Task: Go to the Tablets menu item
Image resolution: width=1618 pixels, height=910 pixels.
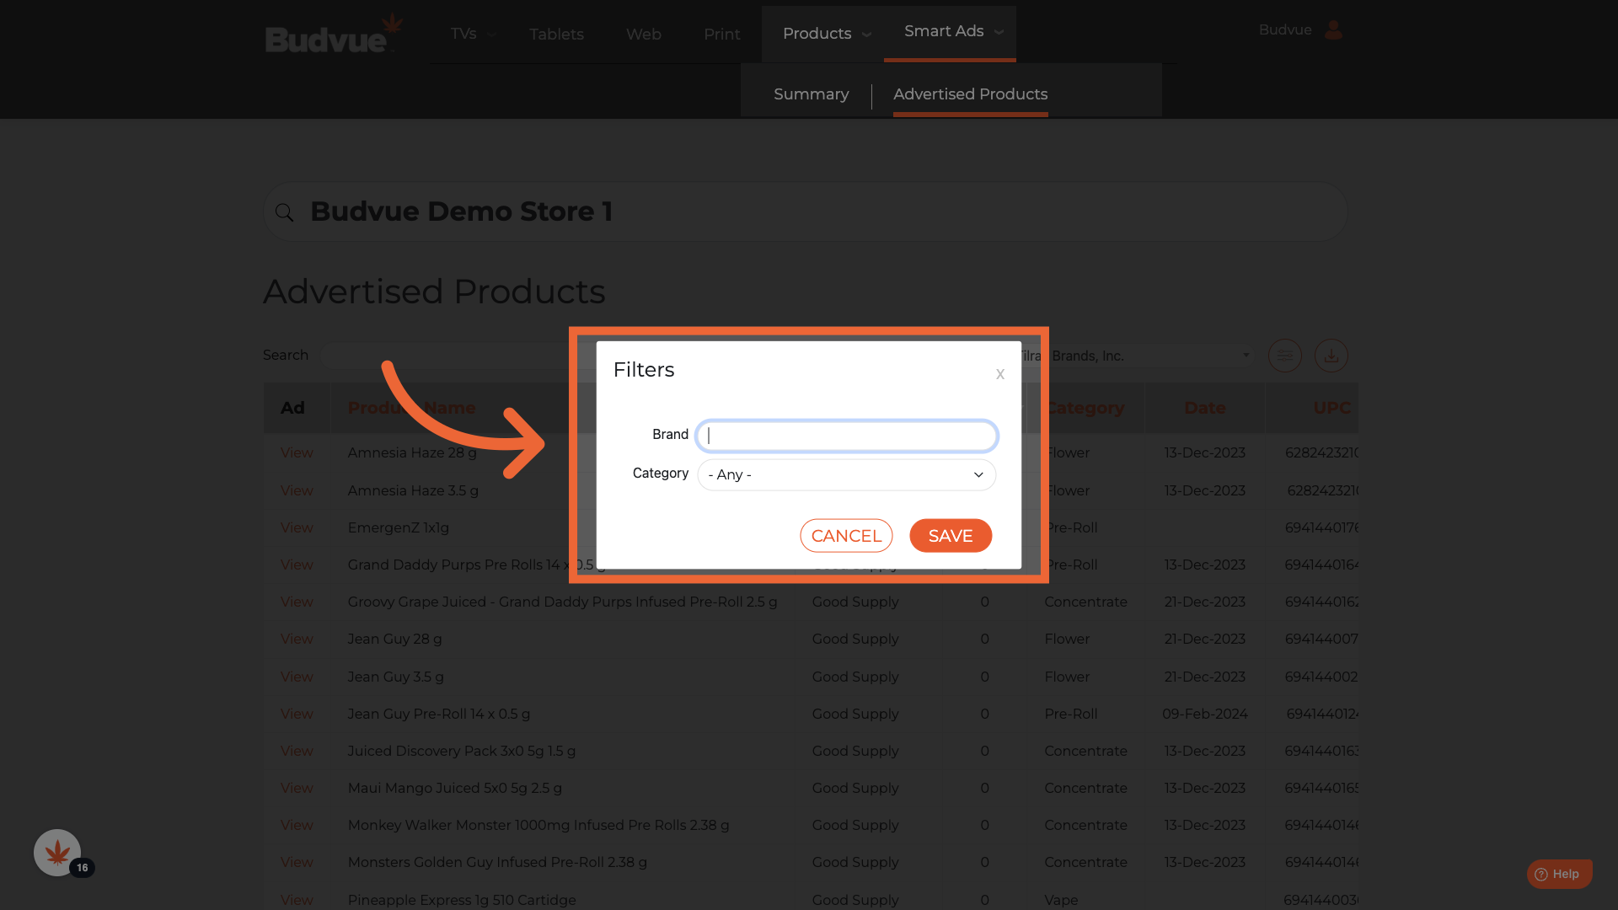Action: tap(556, 35)
